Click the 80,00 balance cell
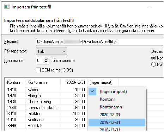The height and width of the screenshot is (132, 164). click(x=74, y=120)
